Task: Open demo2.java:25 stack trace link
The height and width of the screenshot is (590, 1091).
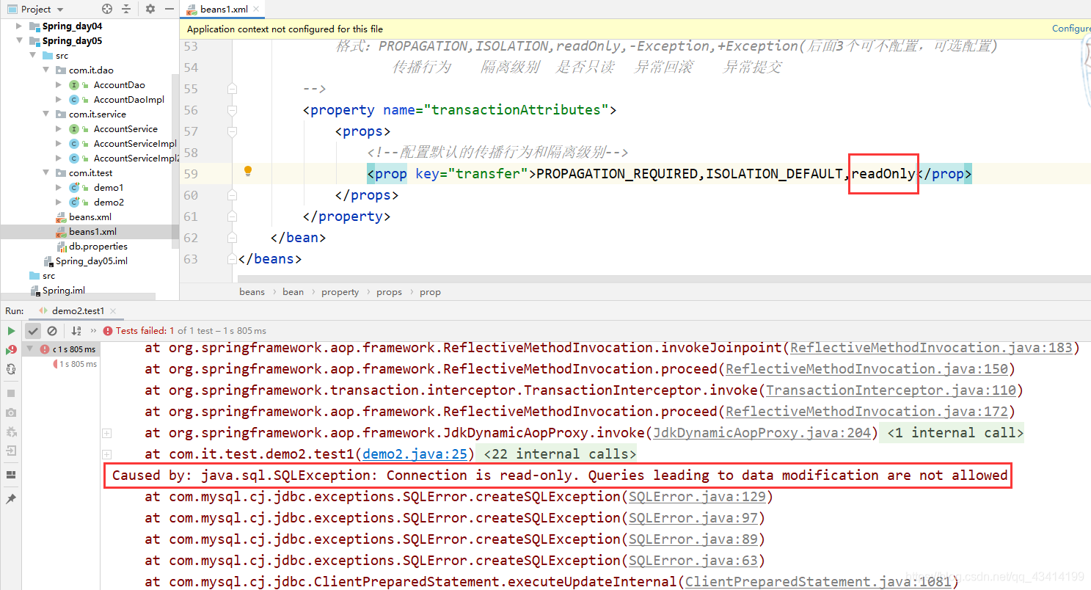Action: pyautogui.click(x=415, y=454)
